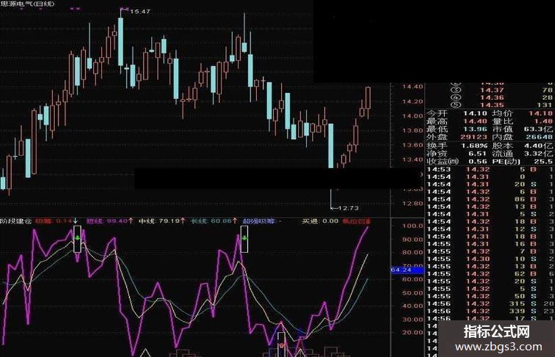This screenshot has height=357, width=555.
Task: Click the ask level 4 price 14.36
Action: 492,97
